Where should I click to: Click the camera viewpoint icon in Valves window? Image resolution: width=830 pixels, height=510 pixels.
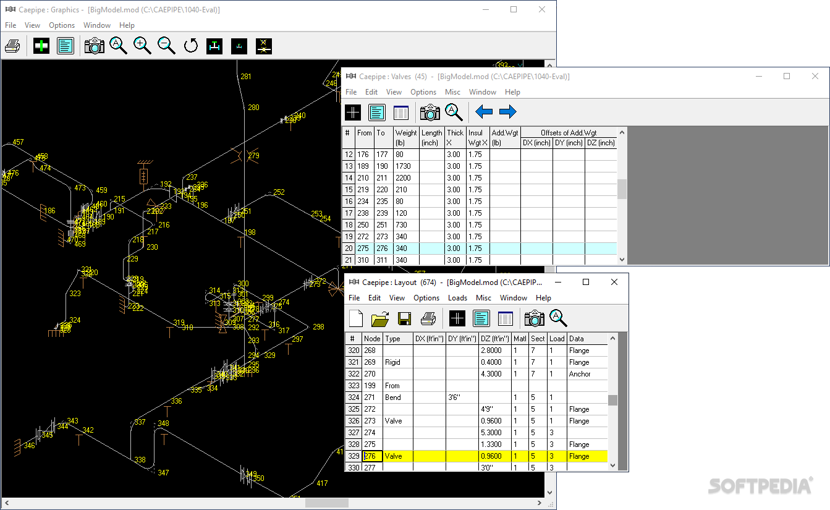(430, 112)
